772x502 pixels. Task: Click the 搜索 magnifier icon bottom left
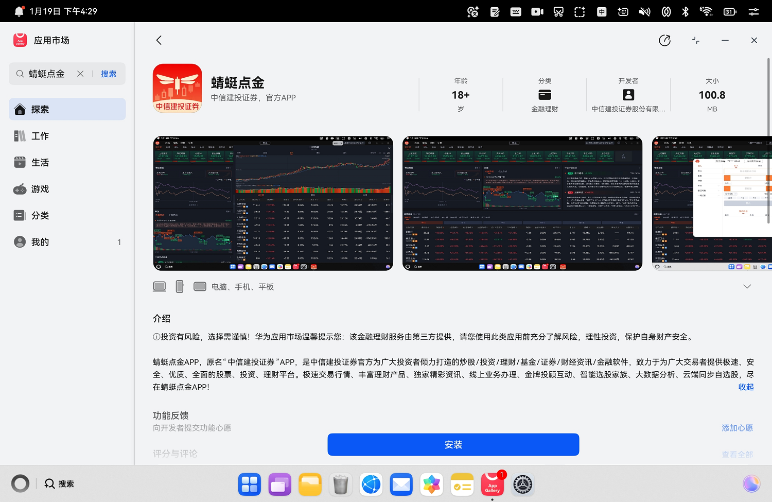pos(49,483)
